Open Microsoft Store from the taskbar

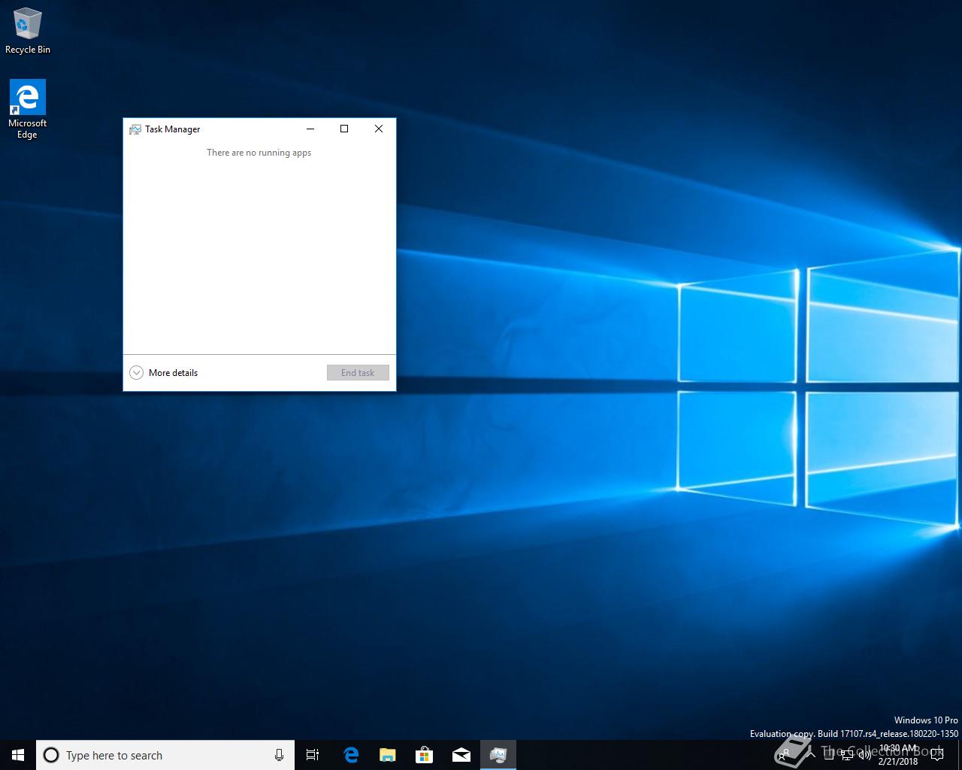pyautogui.click(x=425, y=755)
